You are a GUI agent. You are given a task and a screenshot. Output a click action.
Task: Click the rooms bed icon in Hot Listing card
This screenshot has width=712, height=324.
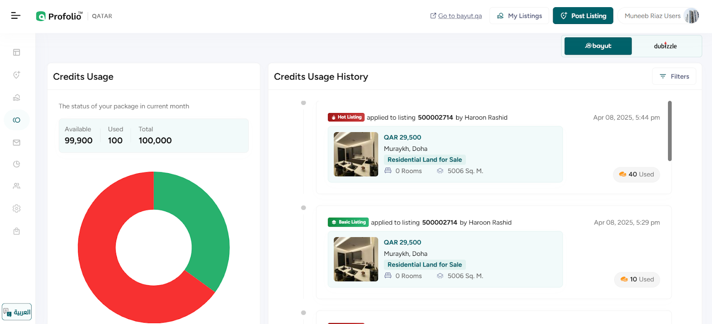point(388,171)
